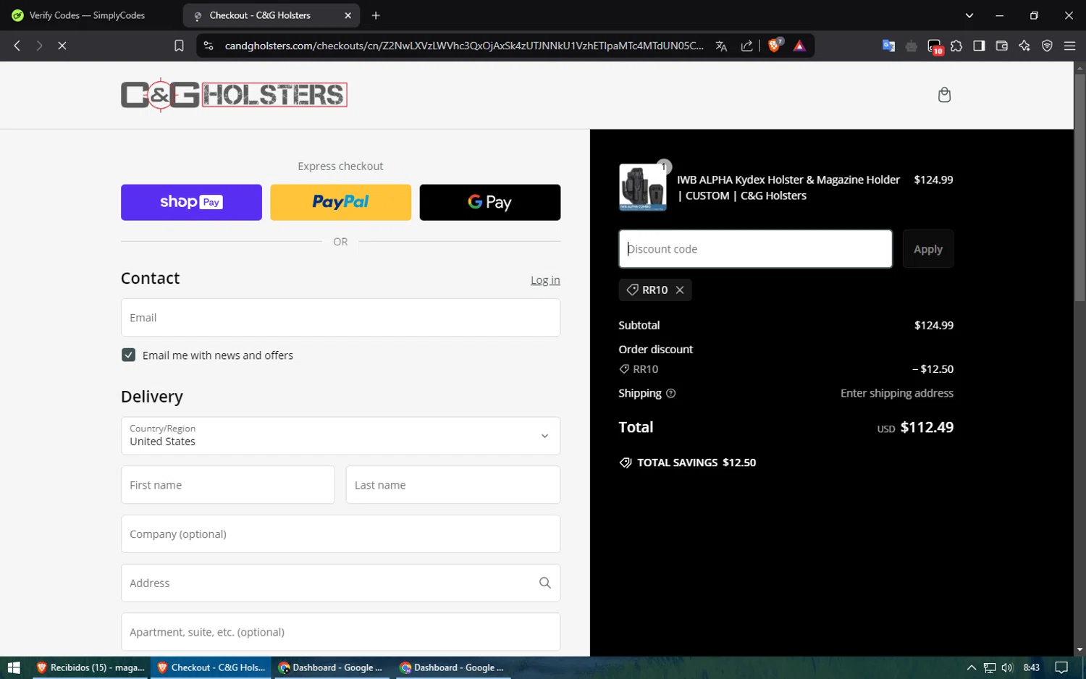Go back to the previous page

[x=17, y=46]
